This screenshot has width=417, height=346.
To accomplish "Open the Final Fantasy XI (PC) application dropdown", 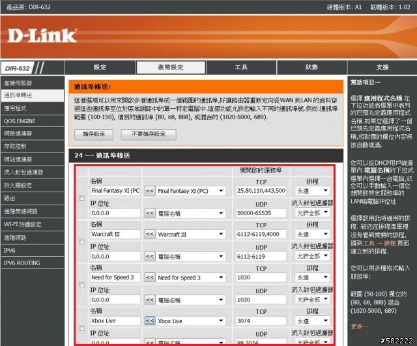I will 190,191.
